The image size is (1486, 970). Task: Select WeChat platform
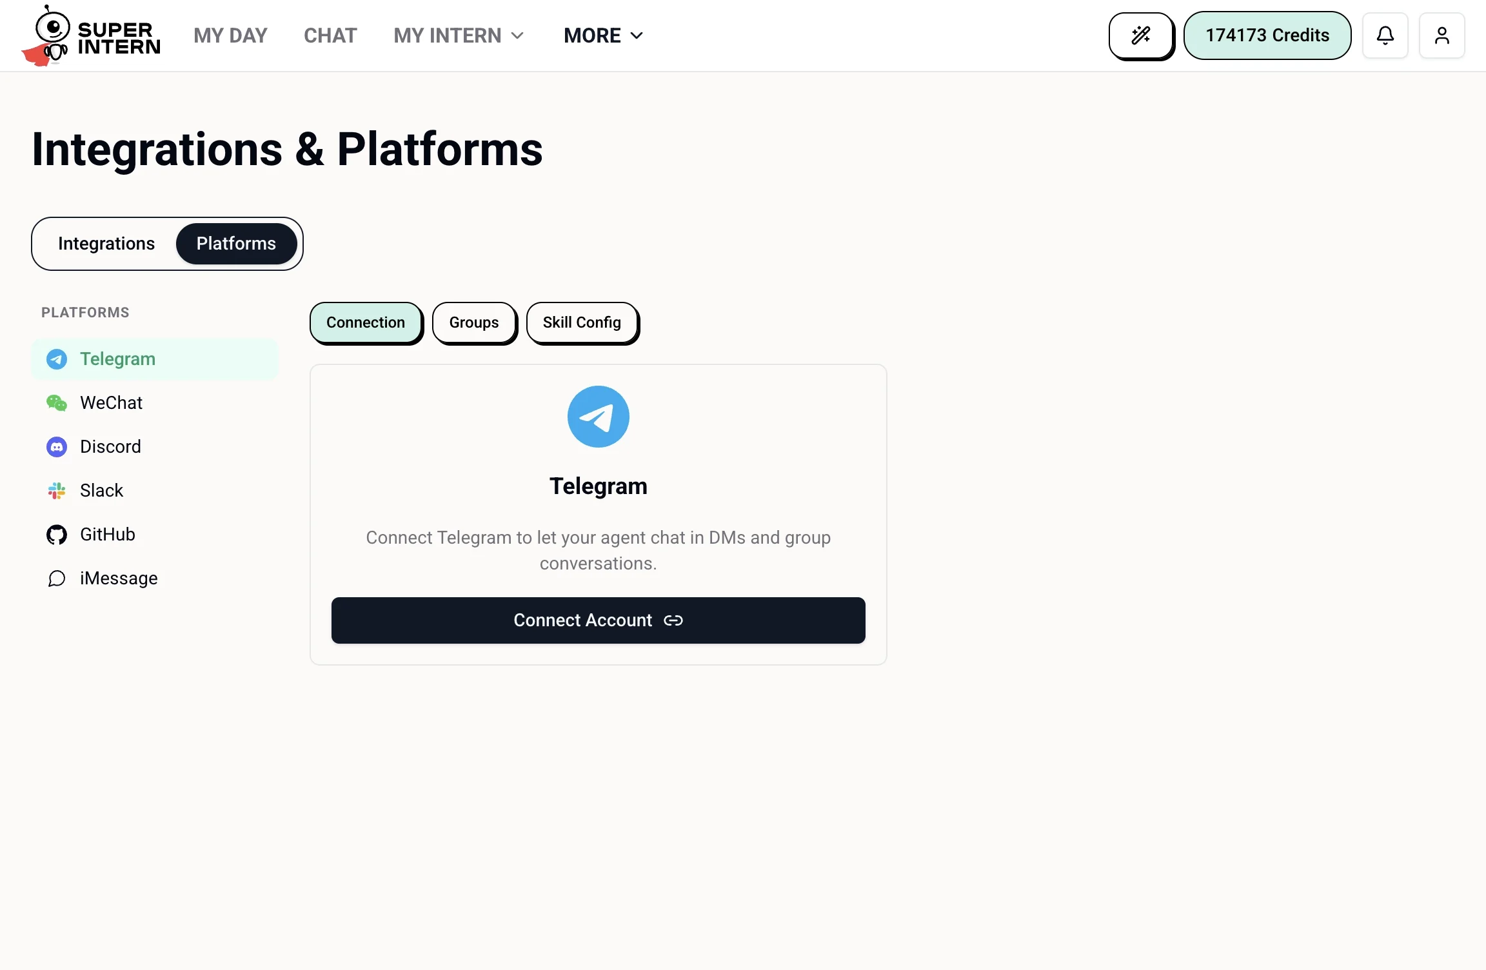click(155, 403)
